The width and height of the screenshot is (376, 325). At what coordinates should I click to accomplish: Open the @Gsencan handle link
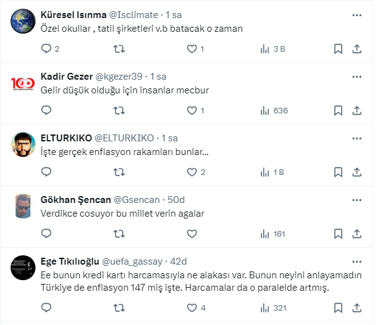pyautogui.click(x=136, y=199)
